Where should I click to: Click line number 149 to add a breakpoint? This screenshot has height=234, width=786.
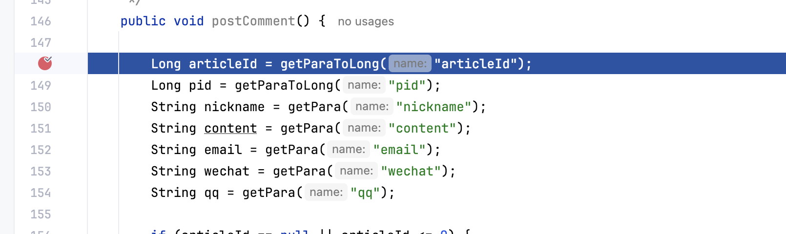click(x=41, y=85)
